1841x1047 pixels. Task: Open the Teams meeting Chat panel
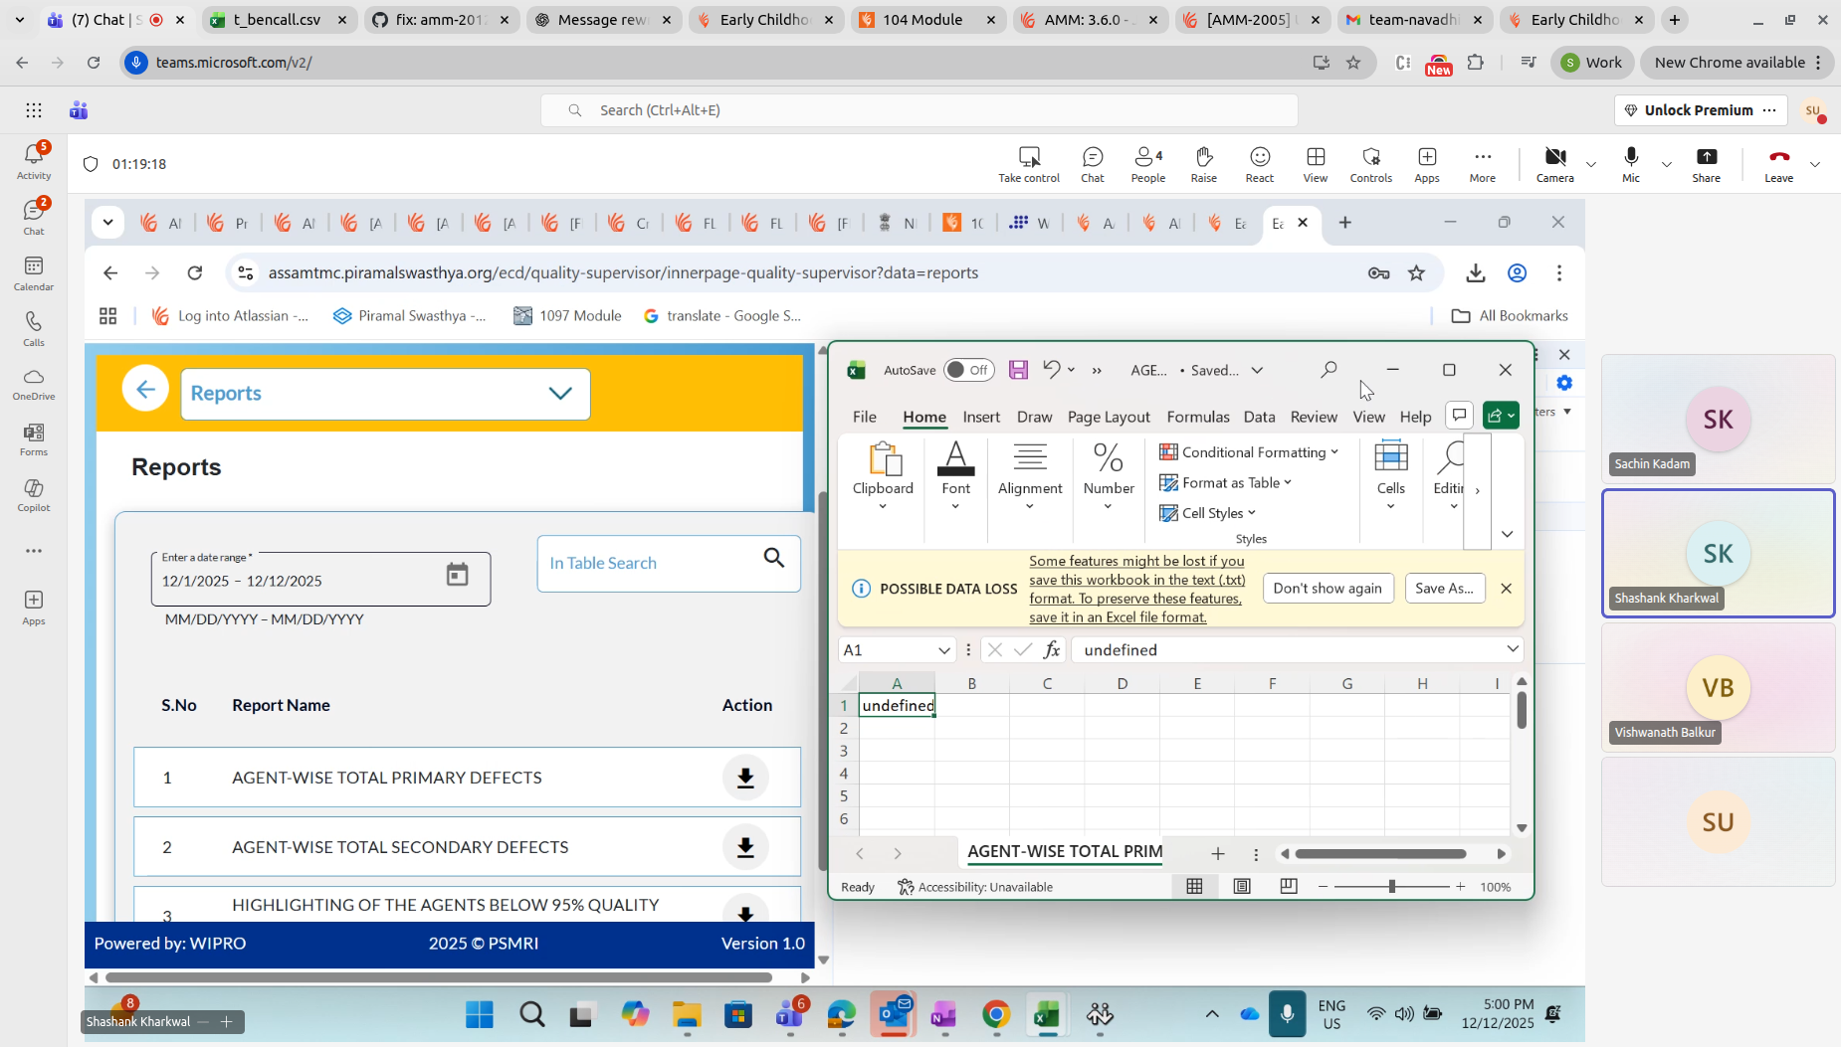pos(1092,164)
